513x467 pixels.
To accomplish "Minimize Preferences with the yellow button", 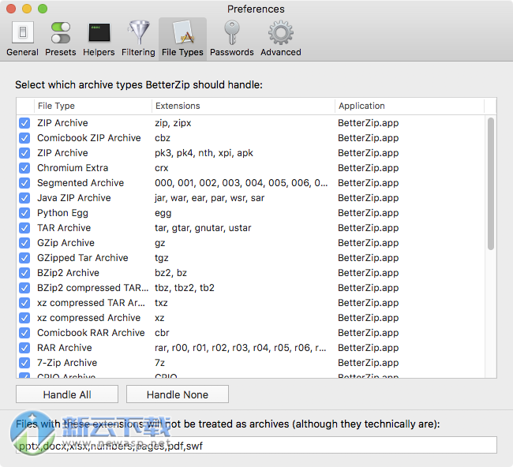I will tap(27, 9).
